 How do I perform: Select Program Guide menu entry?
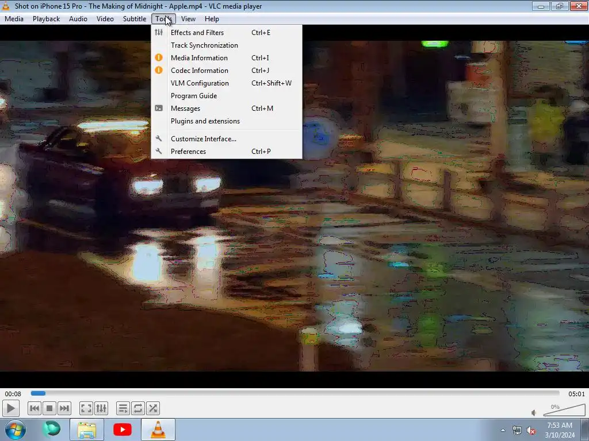[227, 96]
